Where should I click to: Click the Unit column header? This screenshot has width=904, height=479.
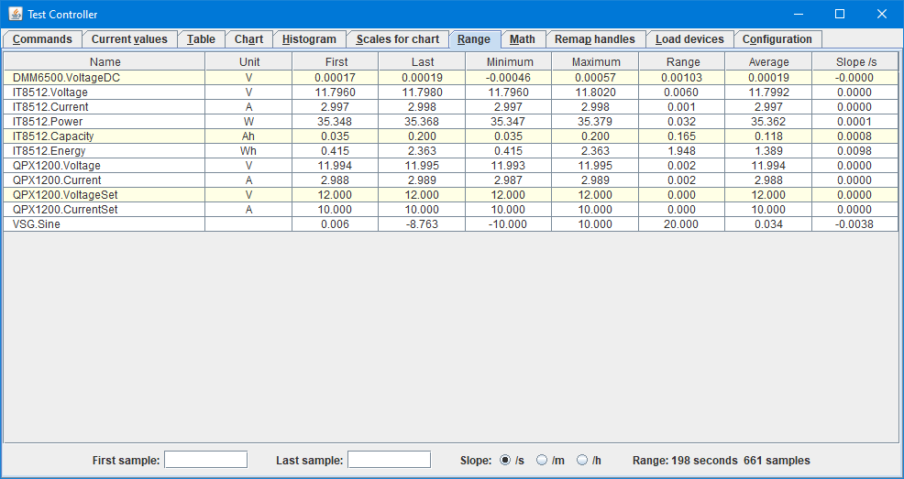(x=249, y=61)
